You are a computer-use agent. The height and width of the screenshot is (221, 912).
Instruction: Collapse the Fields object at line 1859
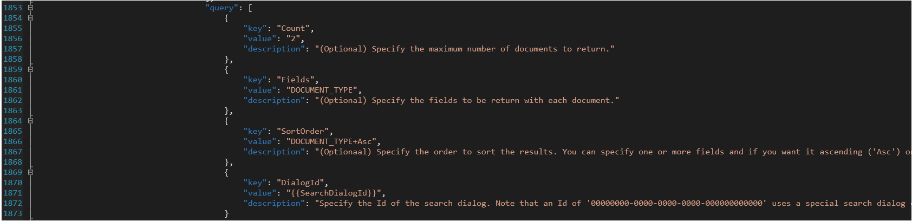coord(31,69)
